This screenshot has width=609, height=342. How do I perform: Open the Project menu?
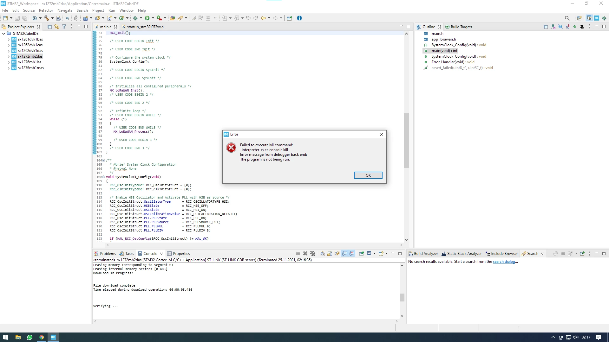click(98, 10)
